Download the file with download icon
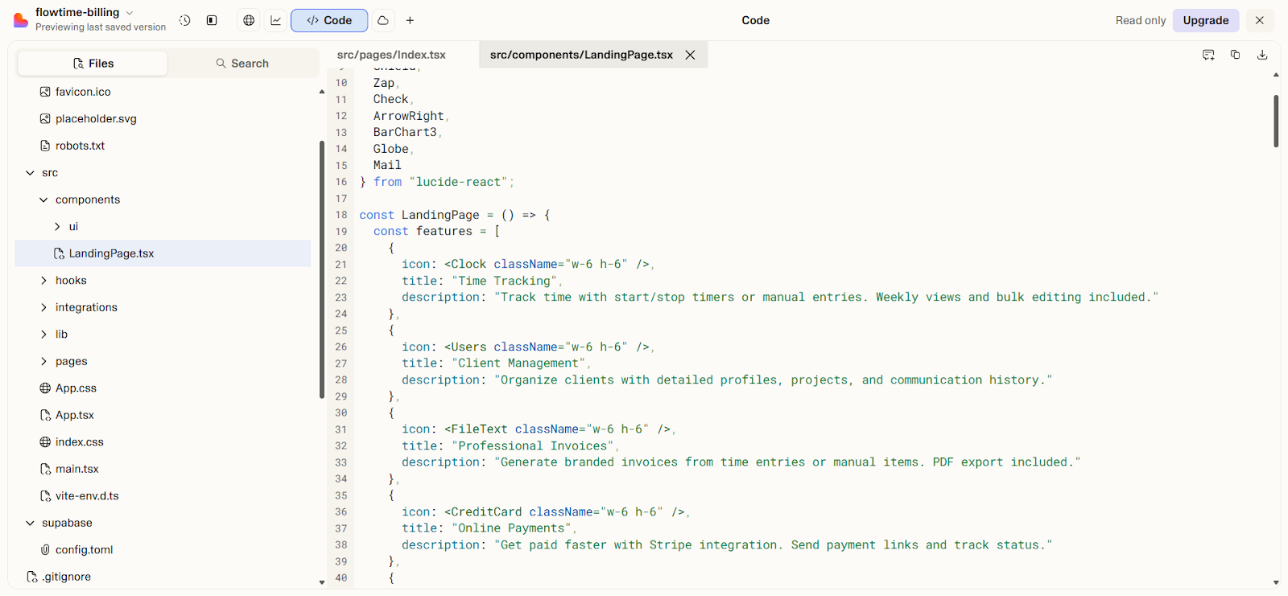This screenshot has height=596, width=1288. [1262, 55]
